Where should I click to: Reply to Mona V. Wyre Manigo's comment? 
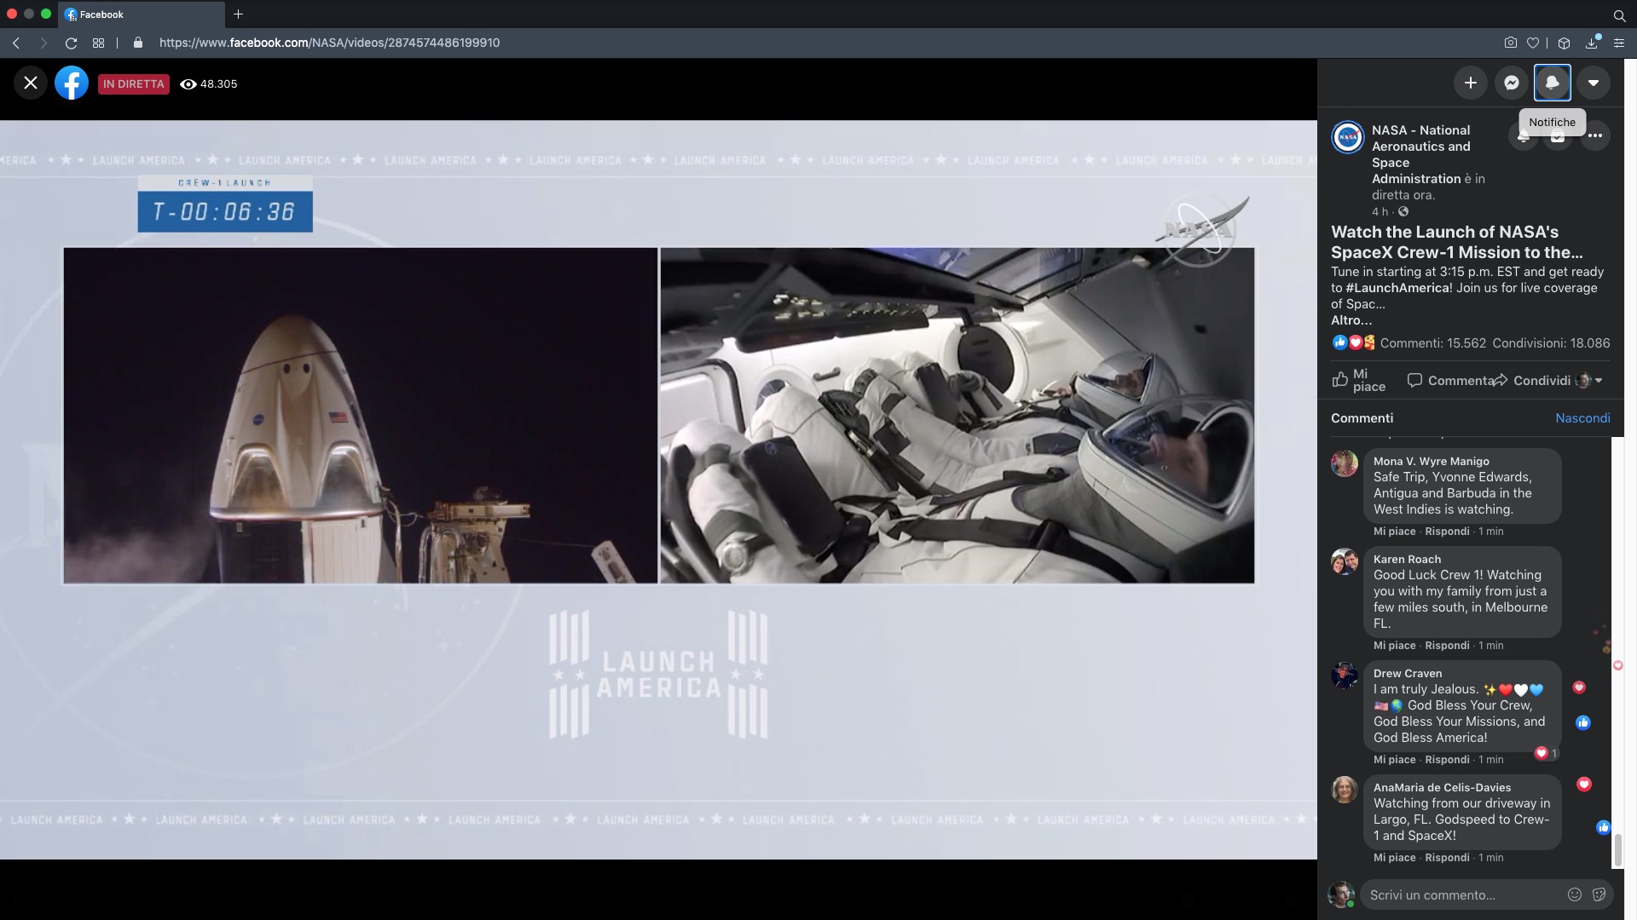[x=1447, y=532]
